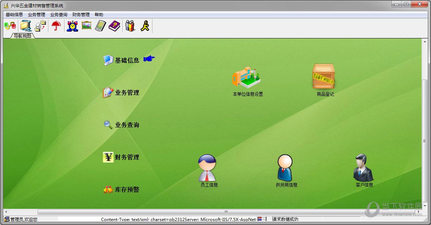Click the status bar administrator icon

click(6, 219)
